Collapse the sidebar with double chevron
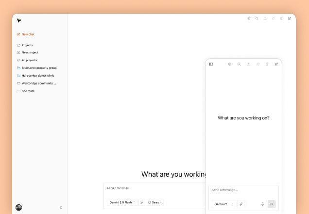This screenshot has width=309, height=214. 61,208
